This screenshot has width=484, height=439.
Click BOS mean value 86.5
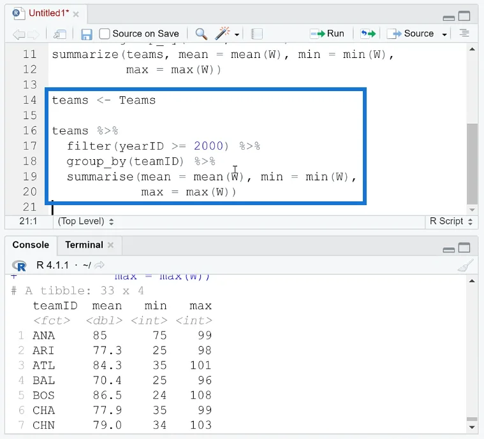107,395
